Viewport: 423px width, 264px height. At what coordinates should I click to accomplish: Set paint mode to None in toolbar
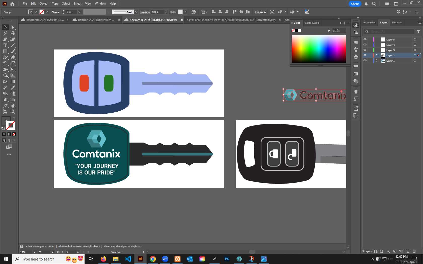click(x=14, y=134)
